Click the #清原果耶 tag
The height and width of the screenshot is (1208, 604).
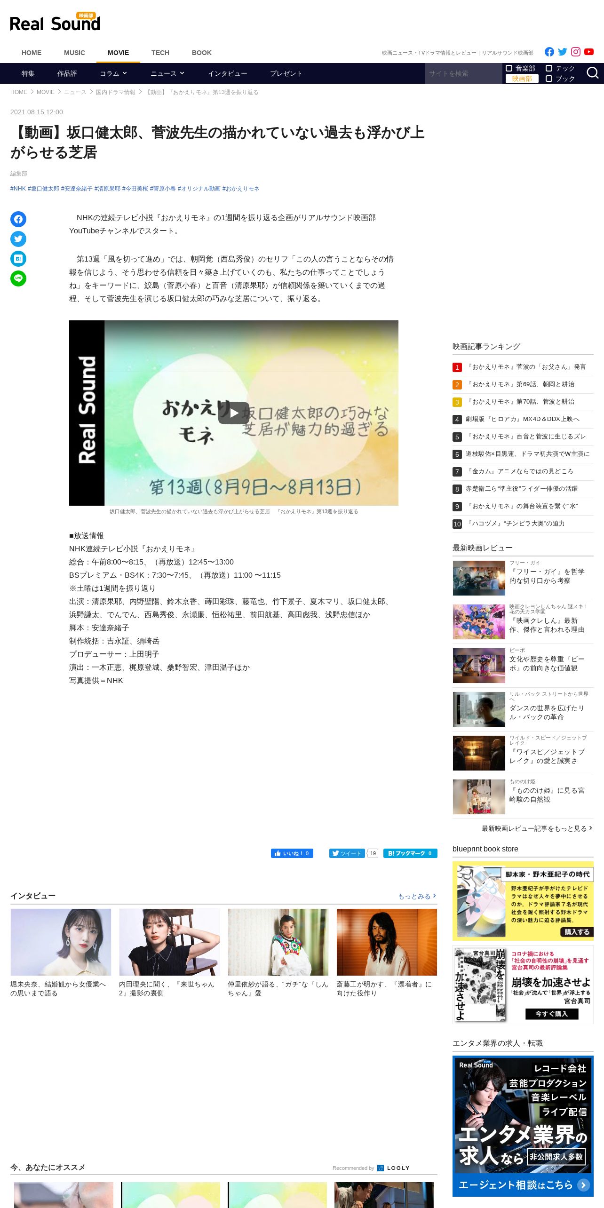click(107, 189)
